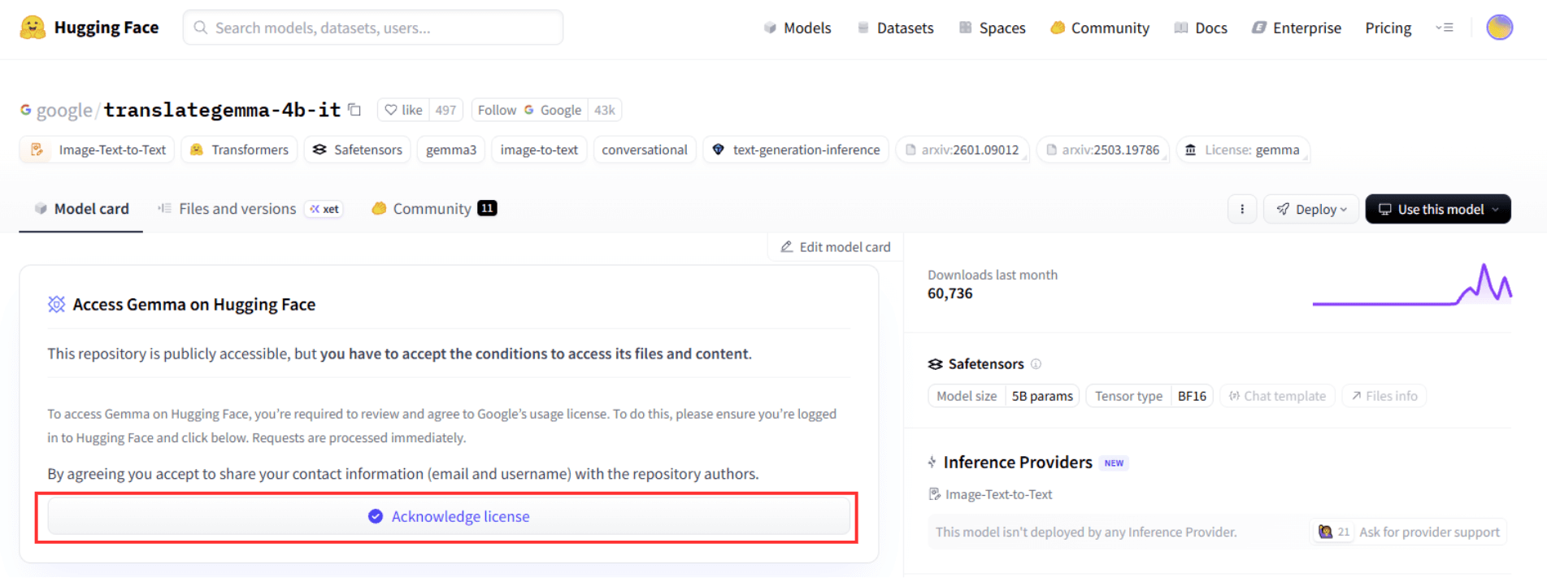Click in the search models input field
The image size is (1547, 578).
tap(374, 28)
